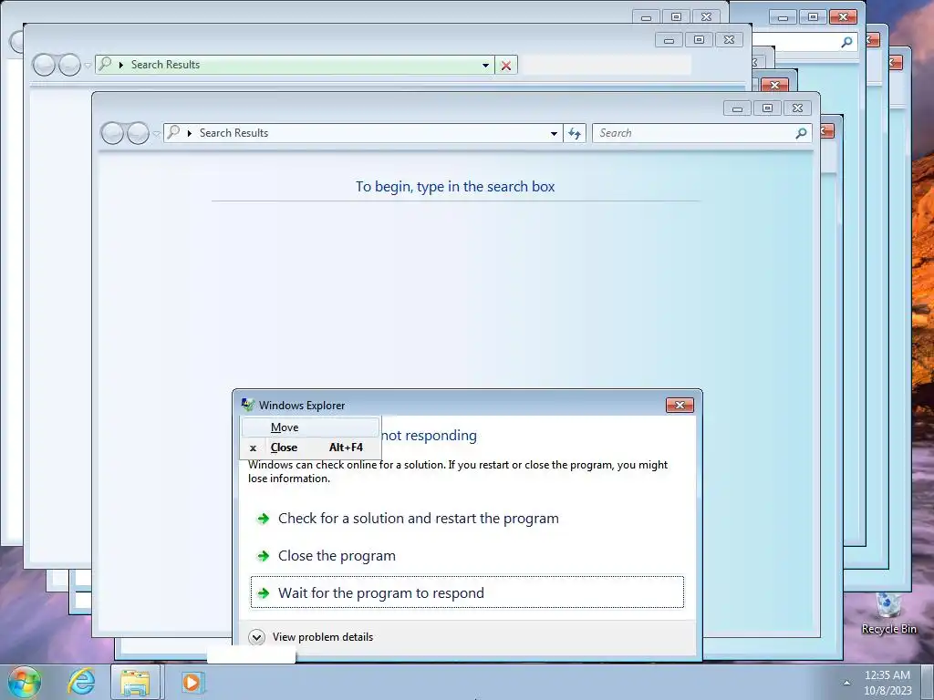Screen dimensions: 934x700
Task: Click Back button in second Explorer window
Action: (44, 65)
